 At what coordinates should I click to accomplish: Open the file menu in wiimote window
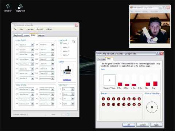coord(15,29)
